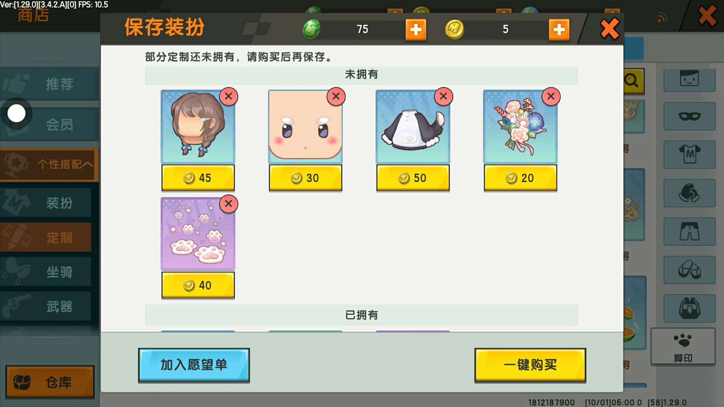Remove the braided hair item
The width and height of the screenshot is (724, 407).
pyautogui.click(x=229, y=96)
